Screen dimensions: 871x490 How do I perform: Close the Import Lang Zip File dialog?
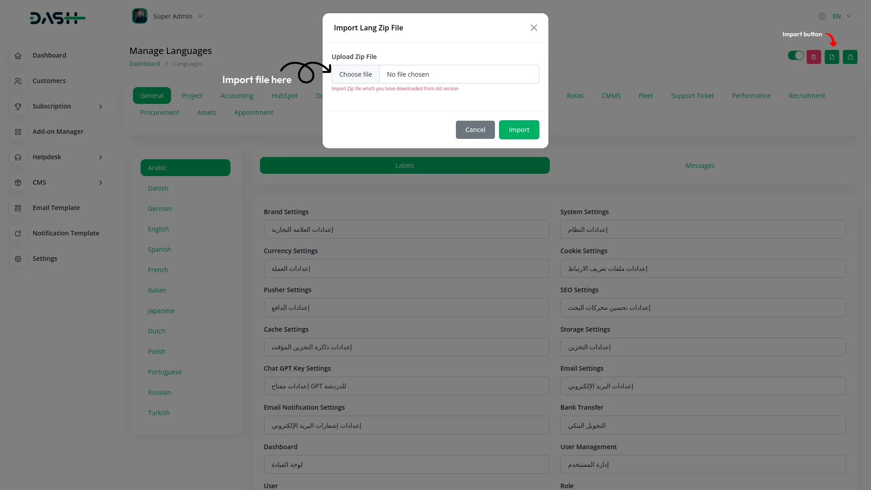pyautogui.click(x=533, y=28)
